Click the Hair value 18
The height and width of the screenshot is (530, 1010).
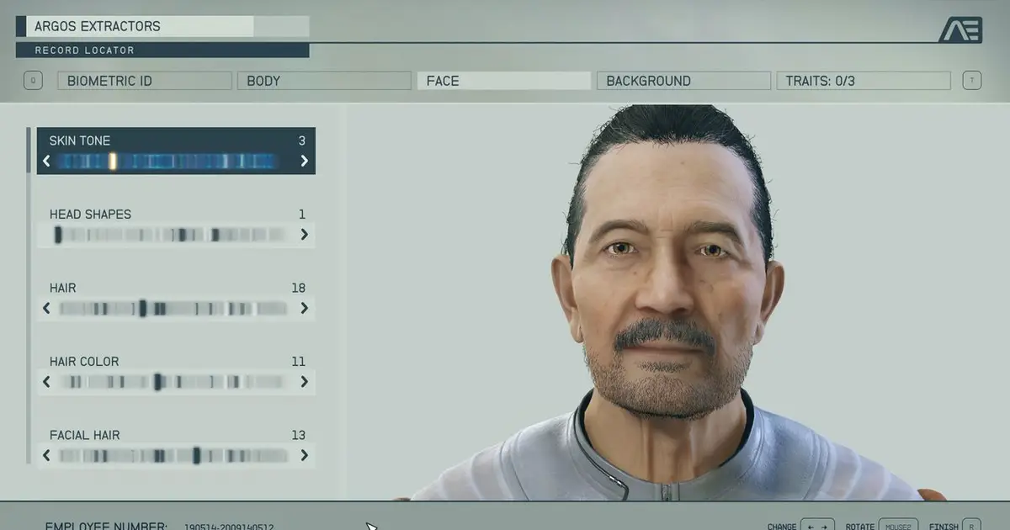click(299, 288)
